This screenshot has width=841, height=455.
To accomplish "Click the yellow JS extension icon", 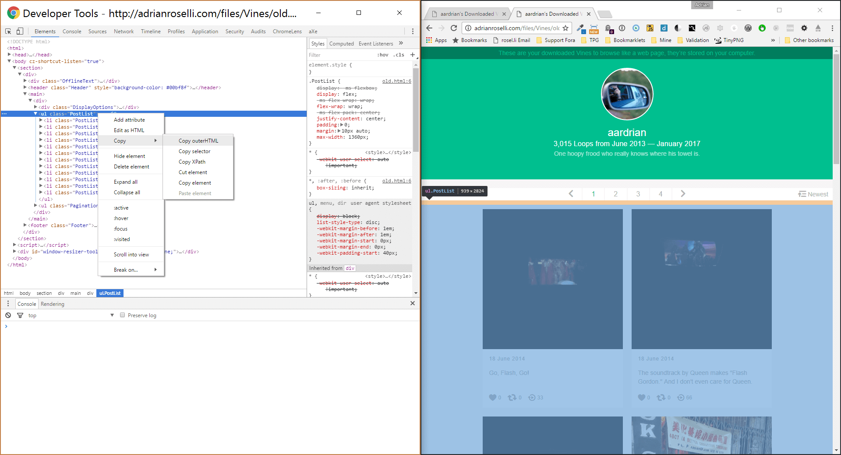I will click(650, 28).
